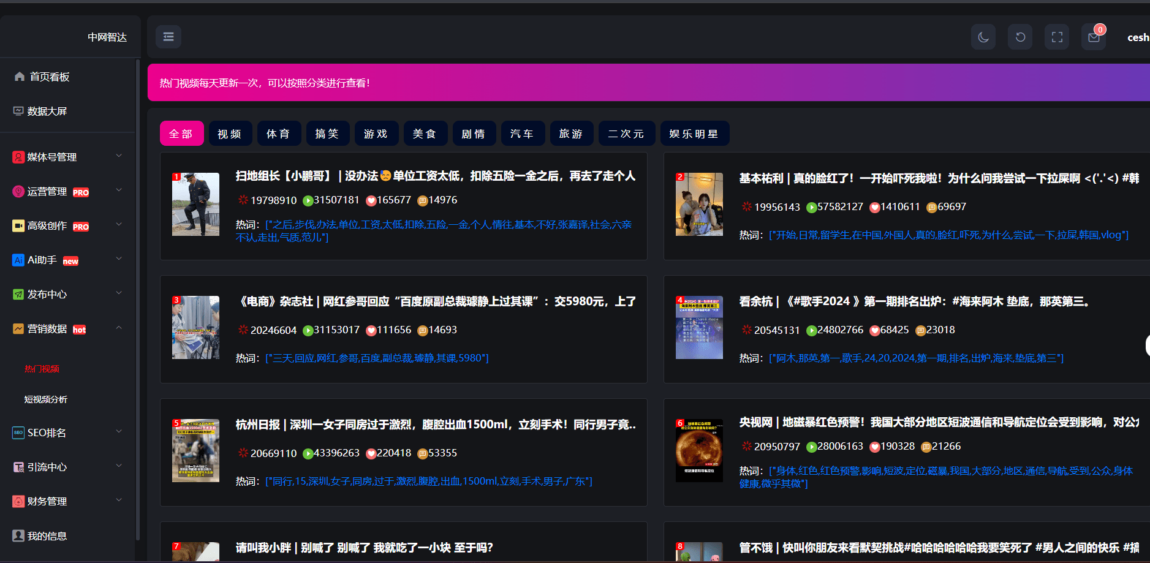Open the mail notifications icon

pyautogui.click(x=1094, y=37)
